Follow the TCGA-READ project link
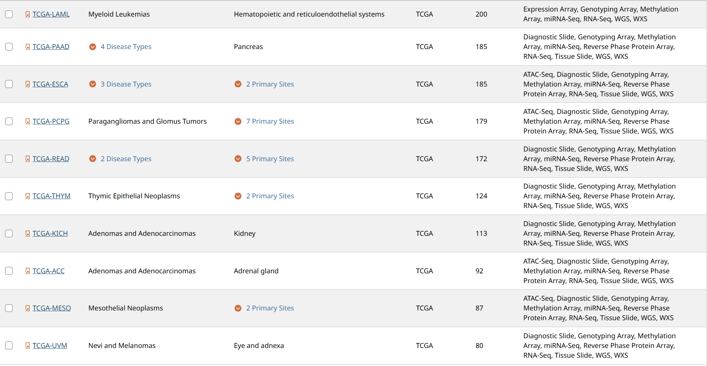The height and width of the screenshot is (366, 707). [51, 159]
